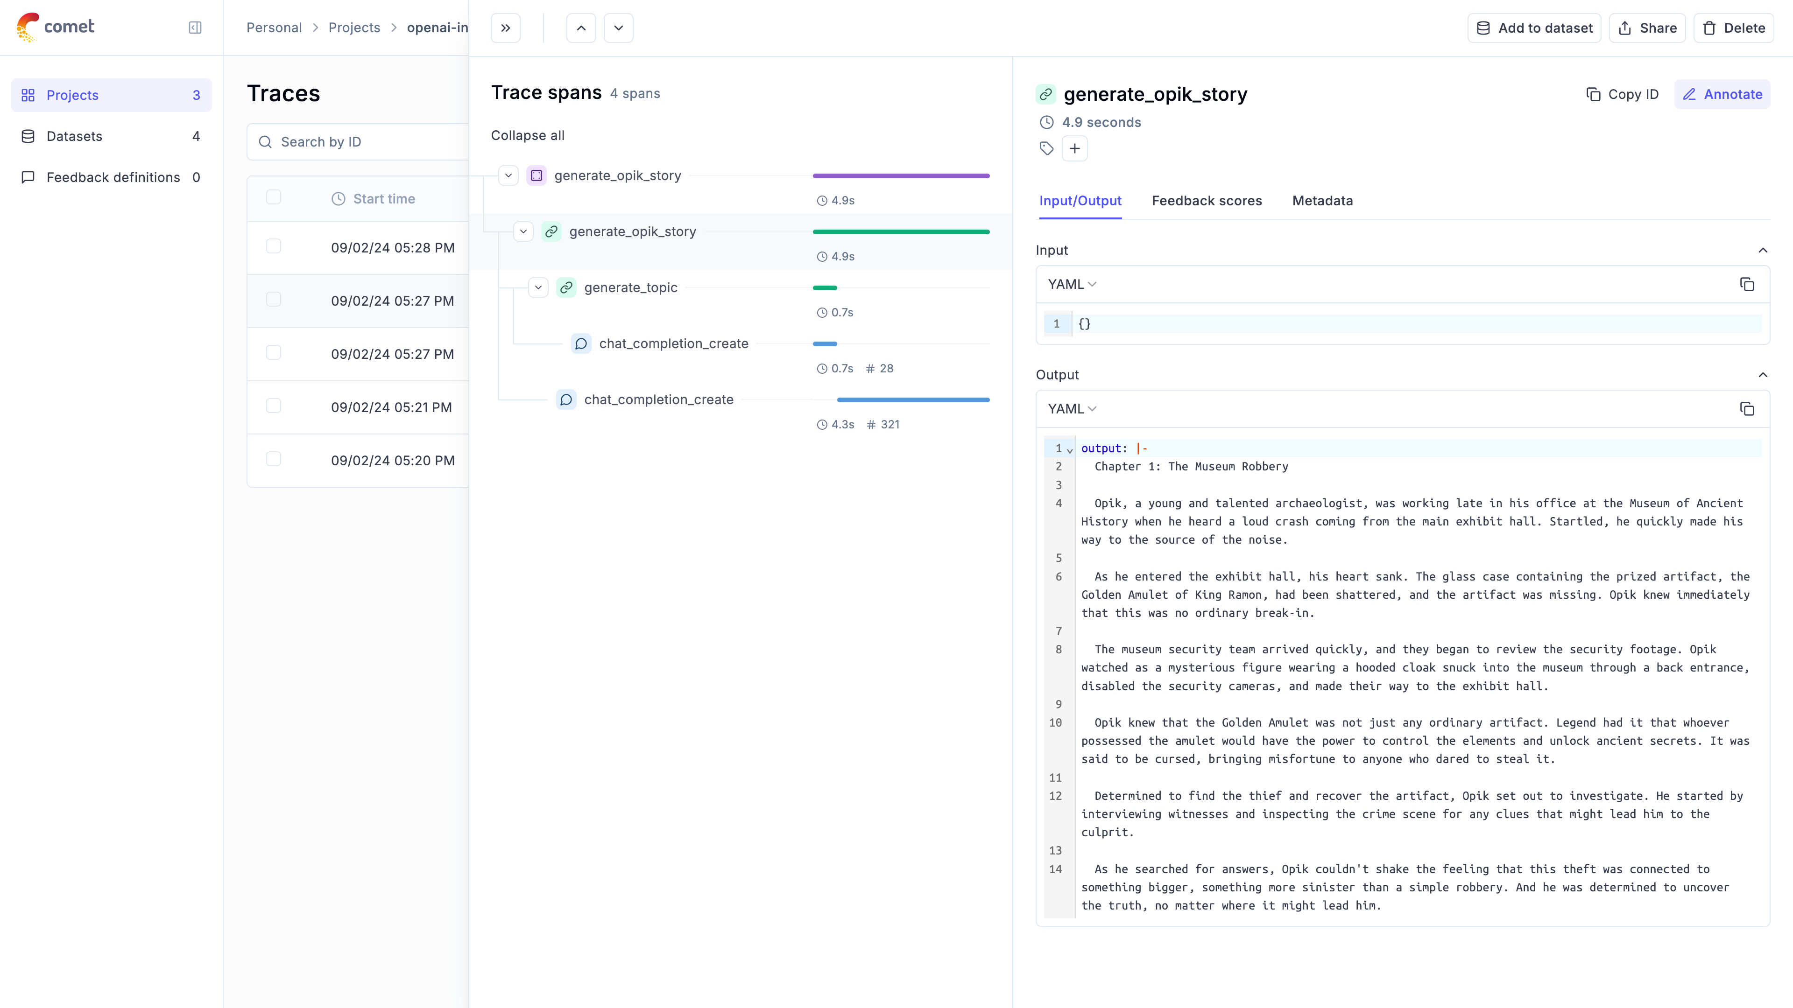Switch to the Feedback scores tab
This screenshot has height=1008, width=1793.
click(x=1206, y=201)
